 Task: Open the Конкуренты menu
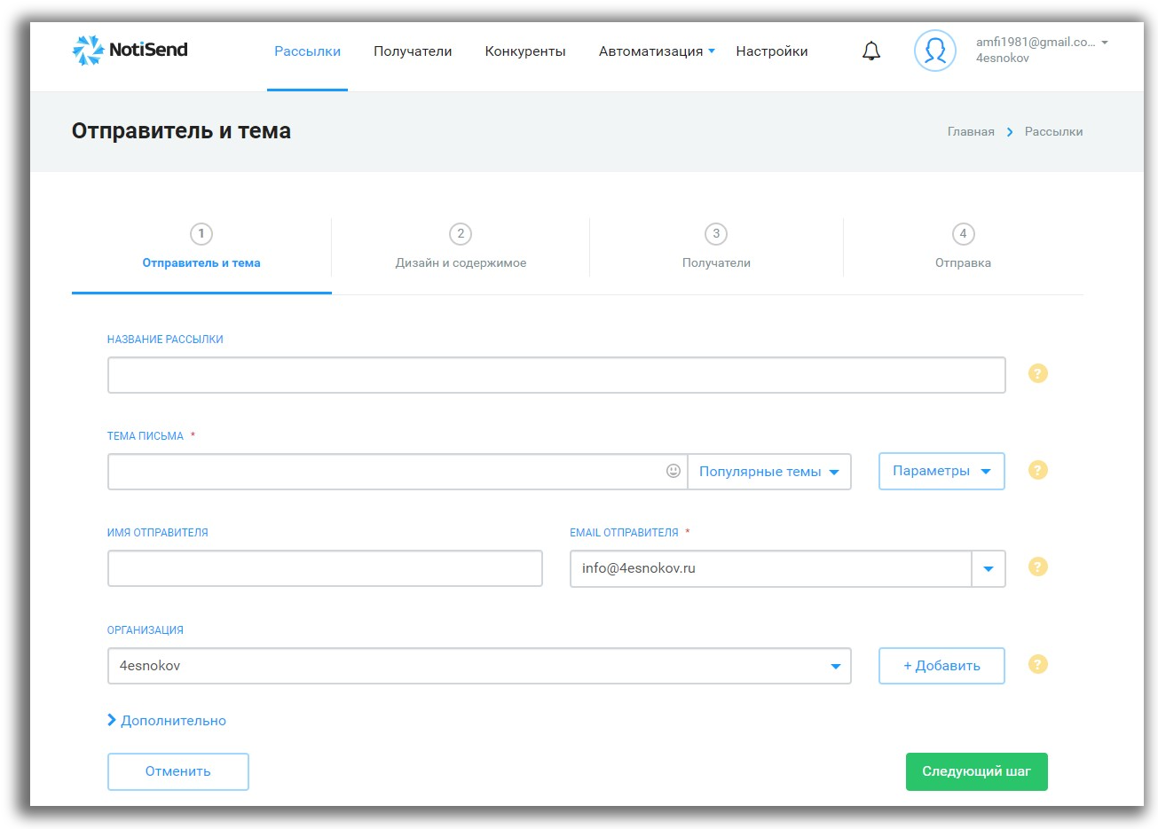(525, 51)
